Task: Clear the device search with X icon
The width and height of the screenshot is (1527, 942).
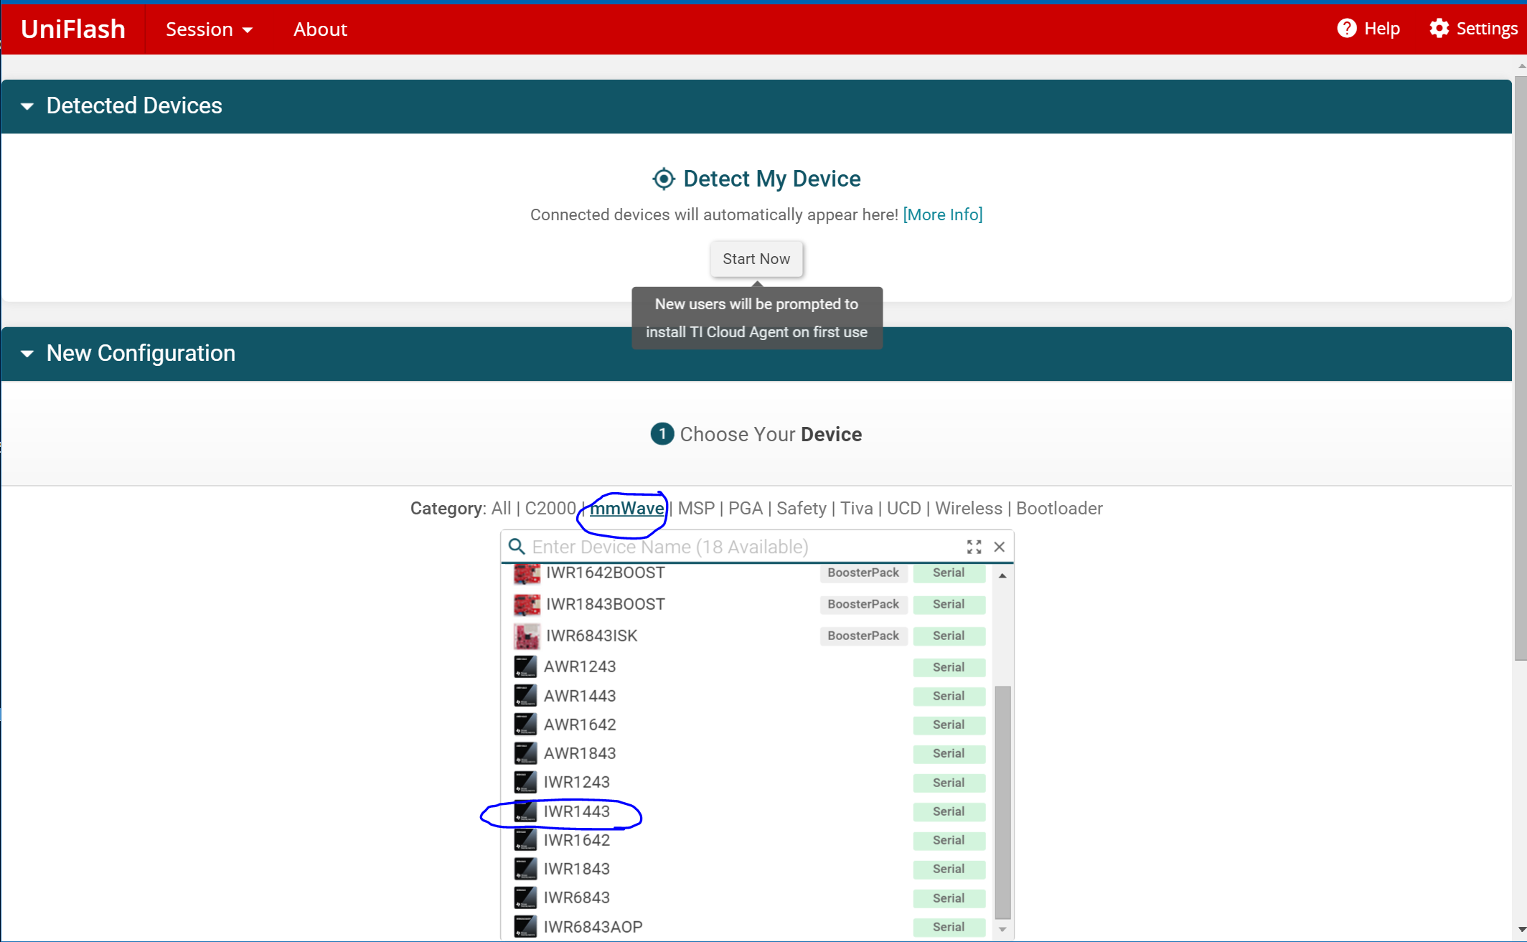Action: pyautogui.click(x=999, y=547)
